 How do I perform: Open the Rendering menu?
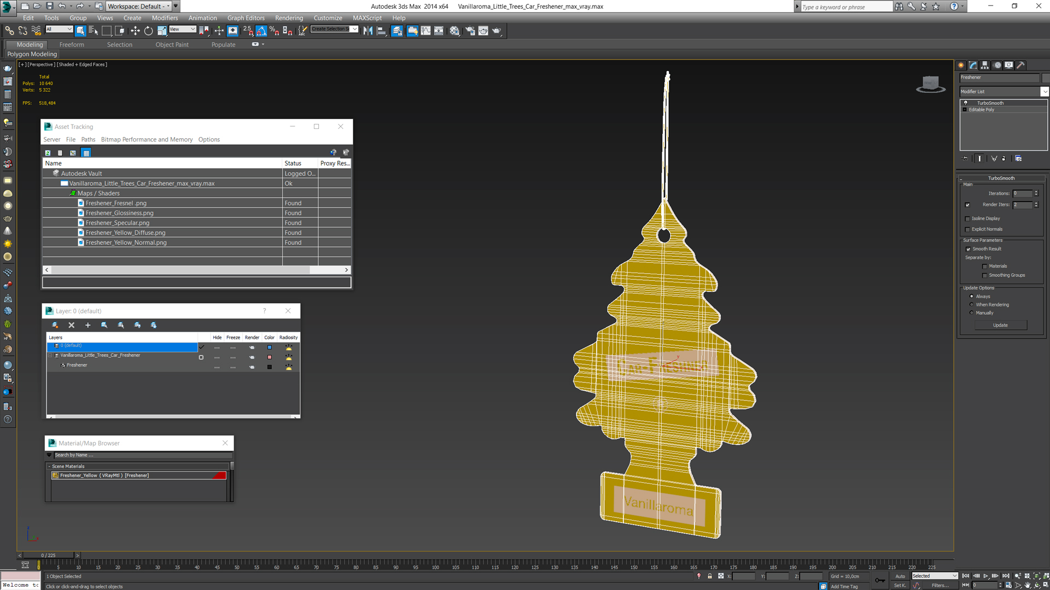click(289, 18)
